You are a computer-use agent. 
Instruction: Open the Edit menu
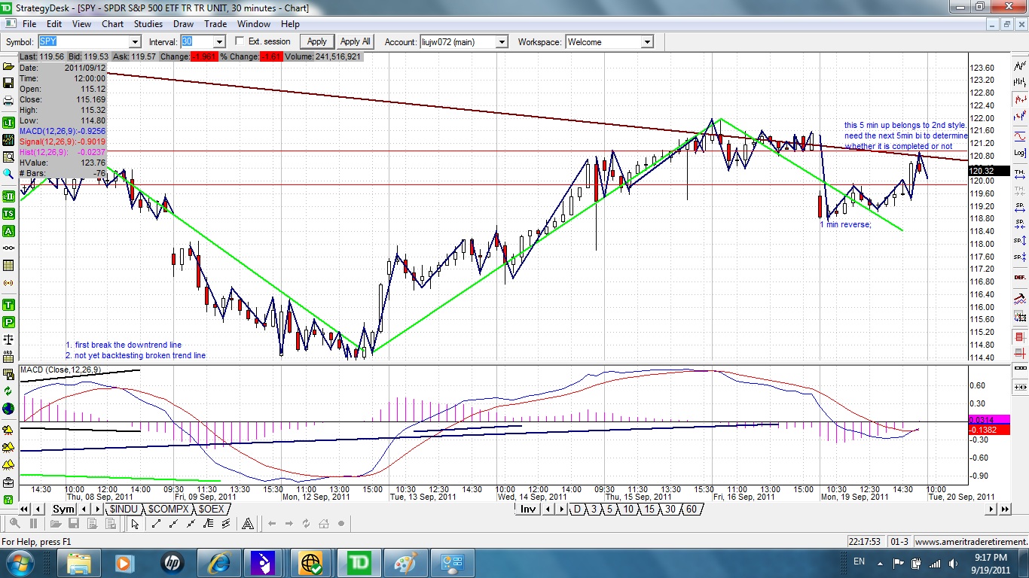[54, 24]
